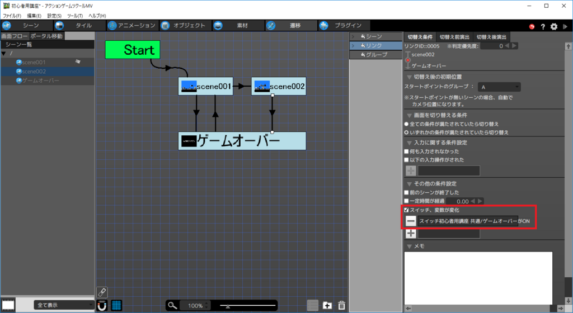Toggle the magnet snap icon

[x=102, y=305]
